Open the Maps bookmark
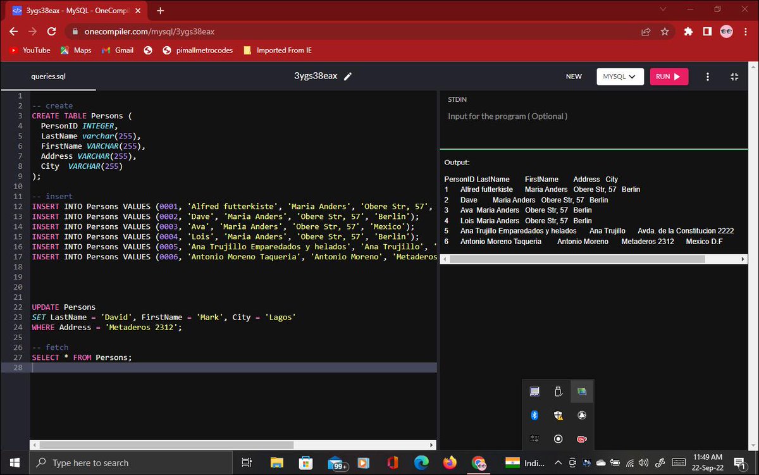Viewport: 759px width, 475px height. tap(76, 50)
